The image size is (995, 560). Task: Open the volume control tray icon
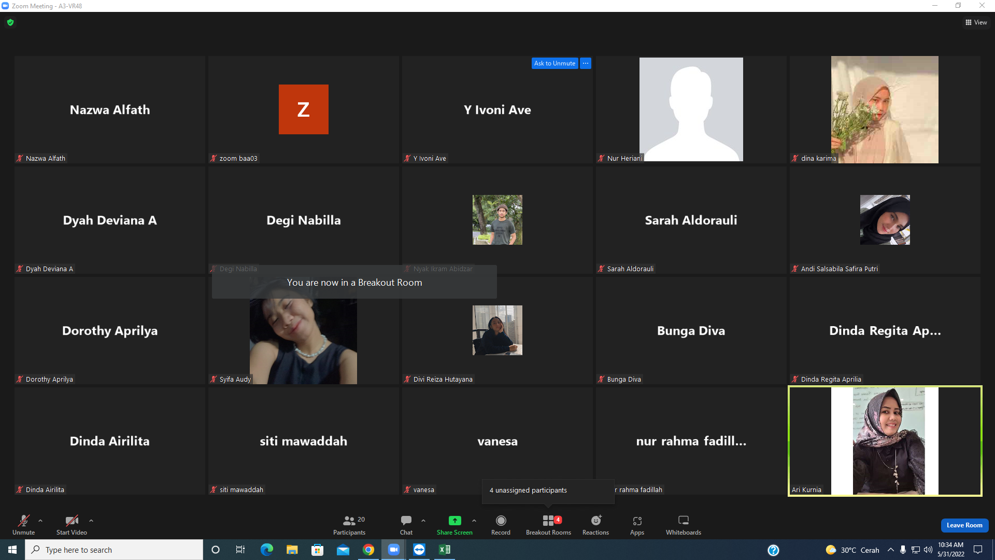[x=928, y=550]
